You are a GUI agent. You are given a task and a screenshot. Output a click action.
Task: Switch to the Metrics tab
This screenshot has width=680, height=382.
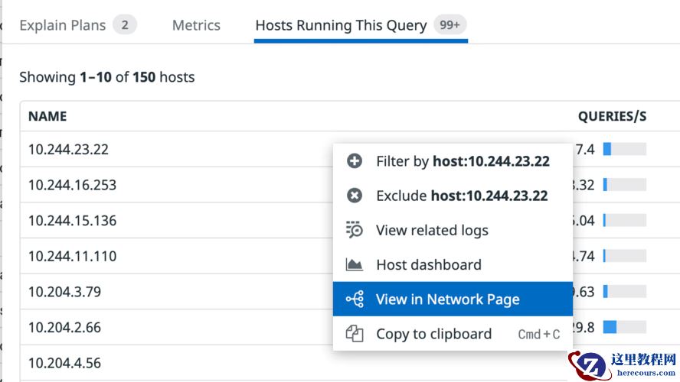click(x=196, y=25)
